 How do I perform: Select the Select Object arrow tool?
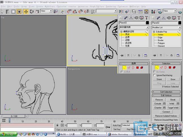pyautogui.click(x=2, y=12)
